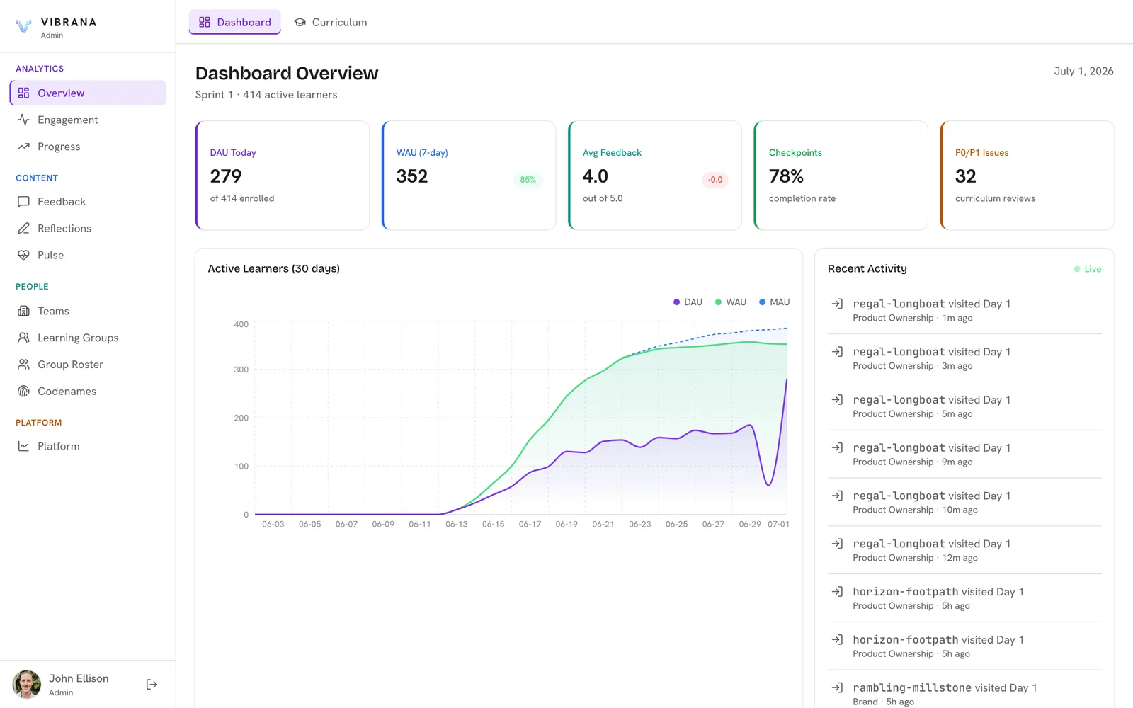Viewport: 1133px width, 708px height.
Task: Open Learning Groups in the People section
Action: [x=88, y=338]
